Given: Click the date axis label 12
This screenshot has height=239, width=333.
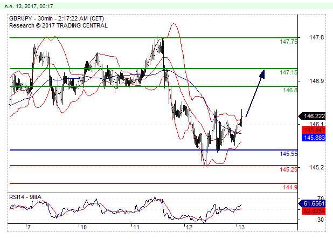Looking at the screenshot, I should tap(189, 227).
